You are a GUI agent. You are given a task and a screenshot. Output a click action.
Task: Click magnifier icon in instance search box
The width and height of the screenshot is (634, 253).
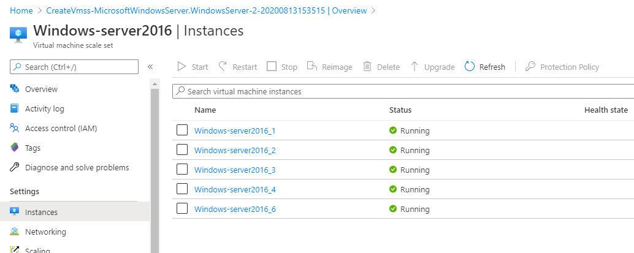[x=181, y=91]
